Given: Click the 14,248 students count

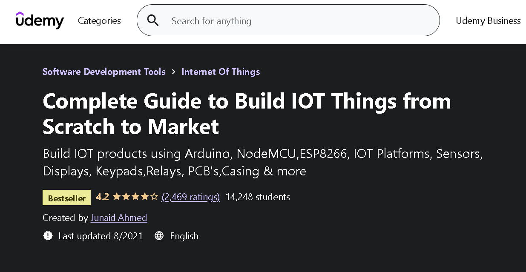Looking at the screenshot, I should click(258, 197).
